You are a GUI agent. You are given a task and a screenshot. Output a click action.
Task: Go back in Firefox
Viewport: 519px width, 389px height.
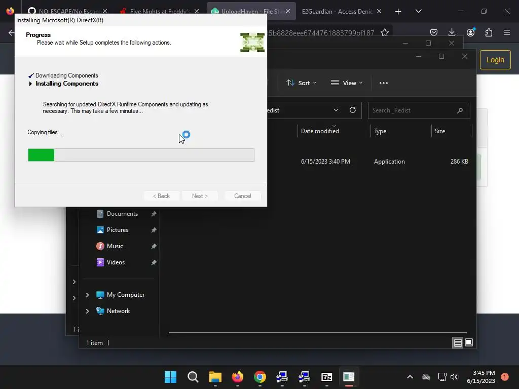[12, 32]
